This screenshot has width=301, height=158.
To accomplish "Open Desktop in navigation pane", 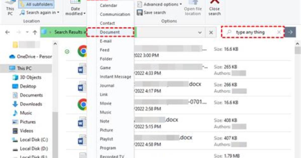I will click(24, 86).
